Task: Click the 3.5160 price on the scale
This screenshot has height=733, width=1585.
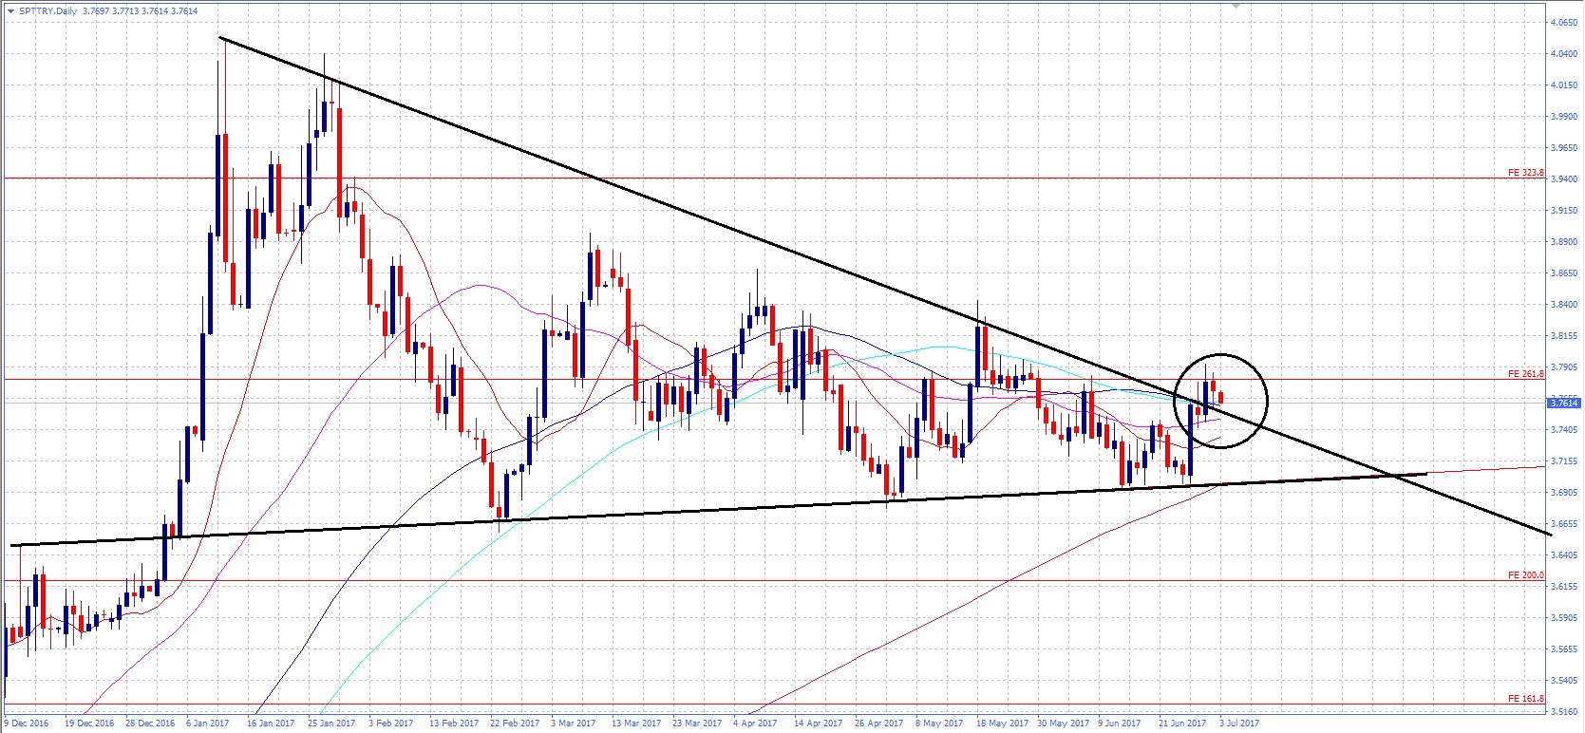Action: pyautogui.click(x=1564, y=711)
